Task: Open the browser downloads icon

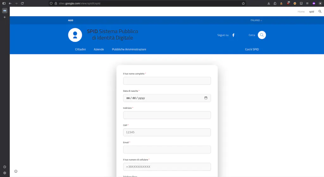Action: click(x=269, y=3)
